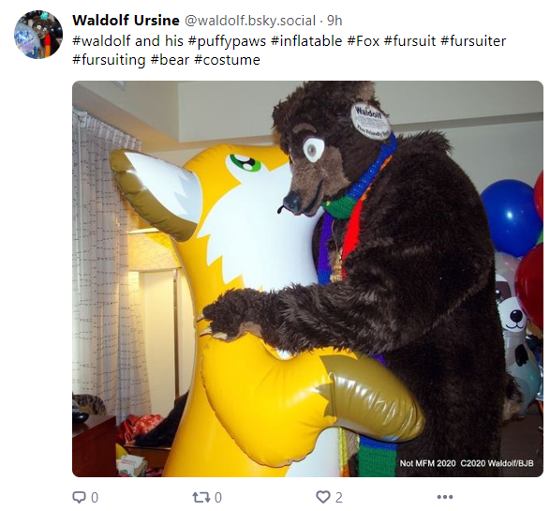
Task: Like the post with the heart icon
Action: [x=322, y=497]
